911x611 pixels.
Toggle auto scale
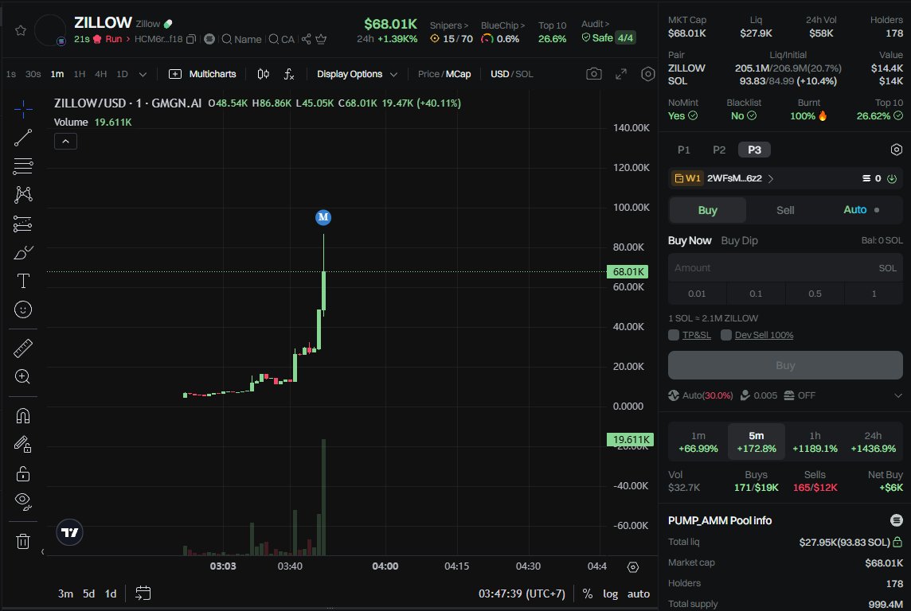(638, 593)
